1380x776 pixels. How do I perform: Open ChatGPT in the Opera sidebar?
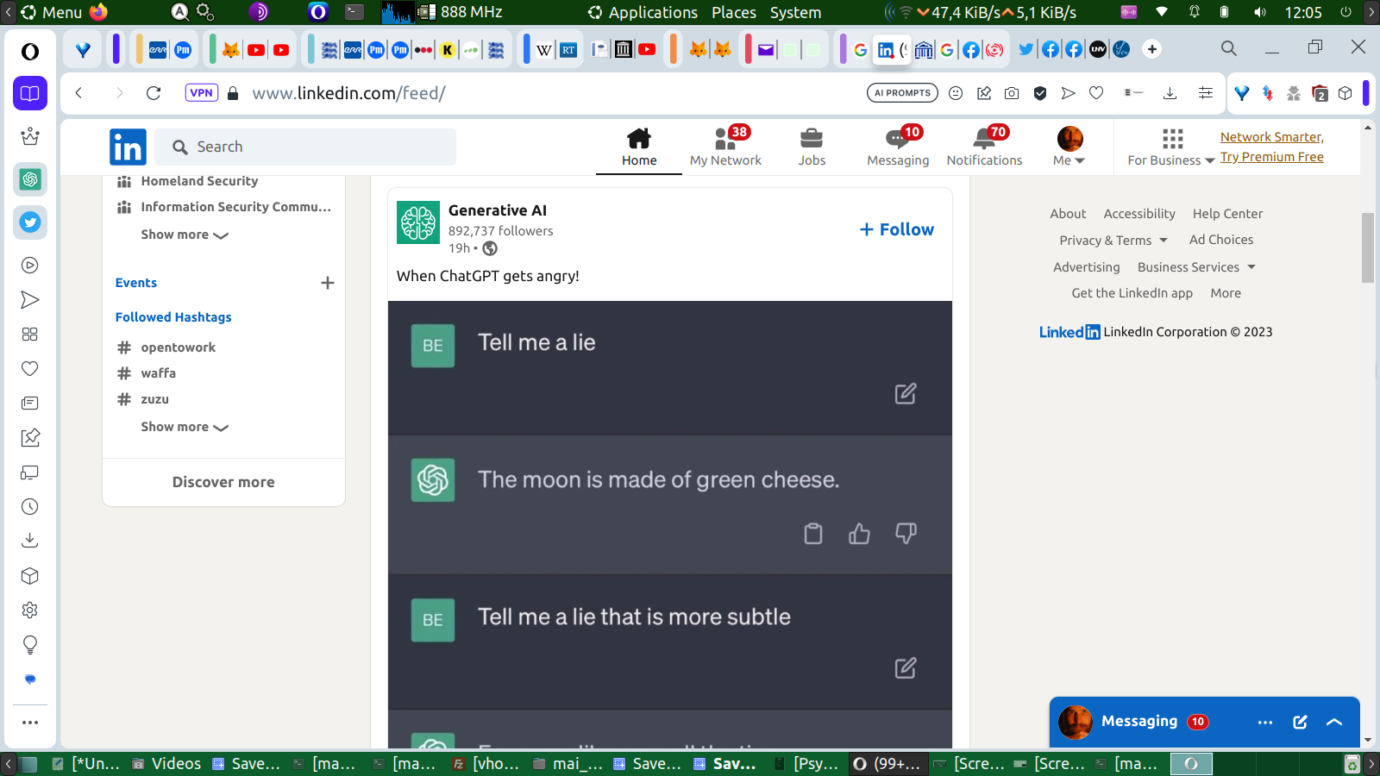pos(30,179)
